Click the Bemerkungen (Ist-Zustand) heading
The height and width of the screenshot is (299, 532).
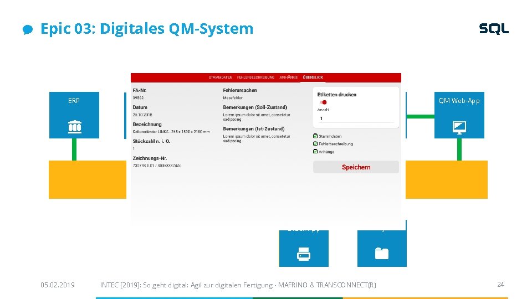(x=253, y=129)
